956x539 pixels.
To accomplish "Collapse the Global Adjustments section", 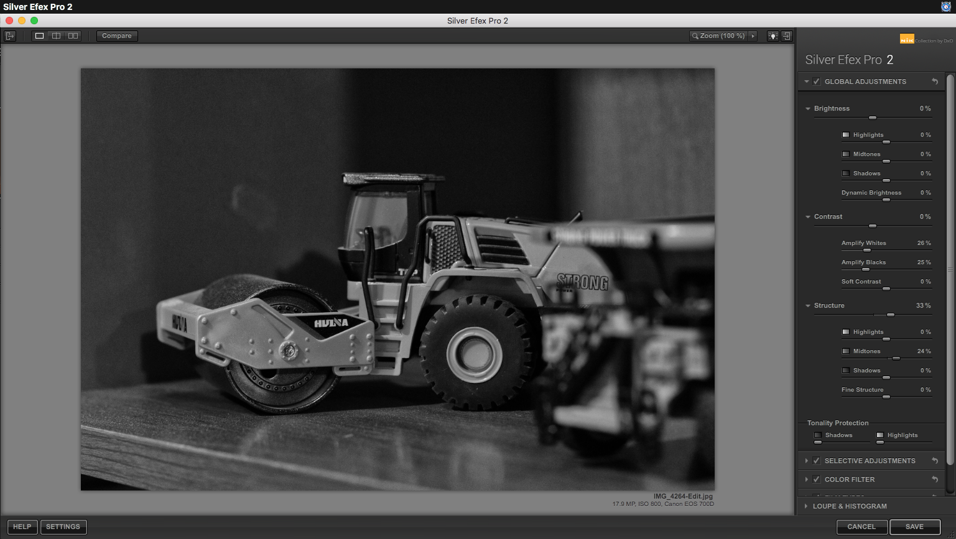I will click(x=807, y=81).
